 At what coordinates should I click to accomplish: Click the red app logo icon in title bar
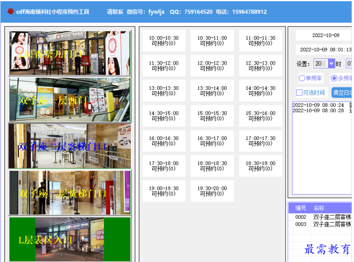10,11
